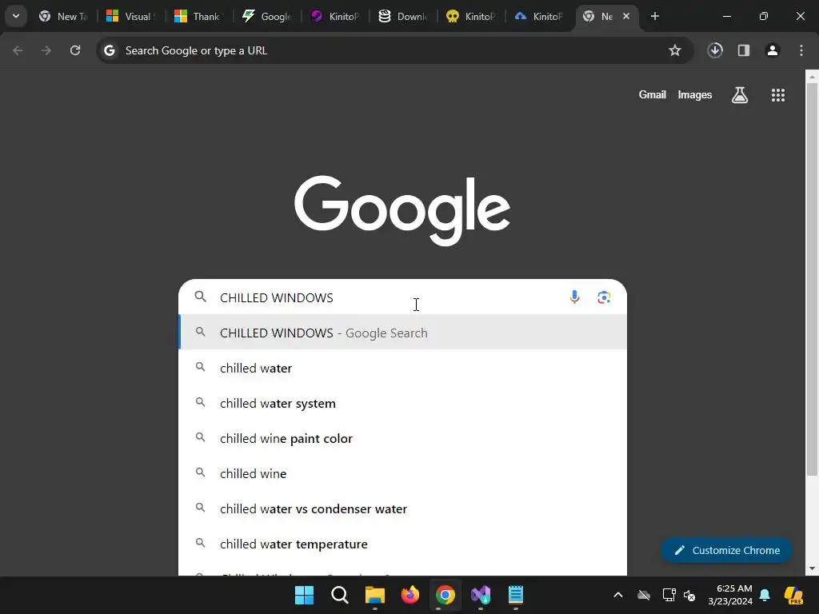The image size is (819, 614).
Task: Open the clock showing 6:25 AM
Action: tap(730, 595)
